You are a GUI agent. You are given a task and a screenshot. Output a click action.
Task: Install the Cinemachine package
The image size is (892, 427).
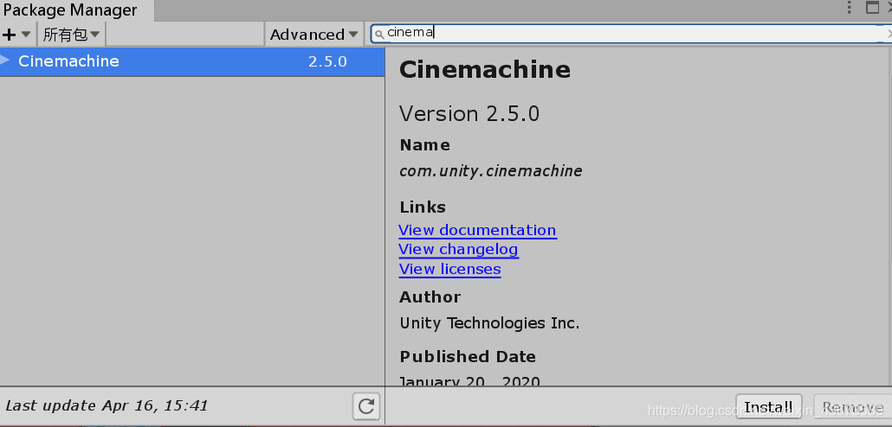[x=768, y=407]
